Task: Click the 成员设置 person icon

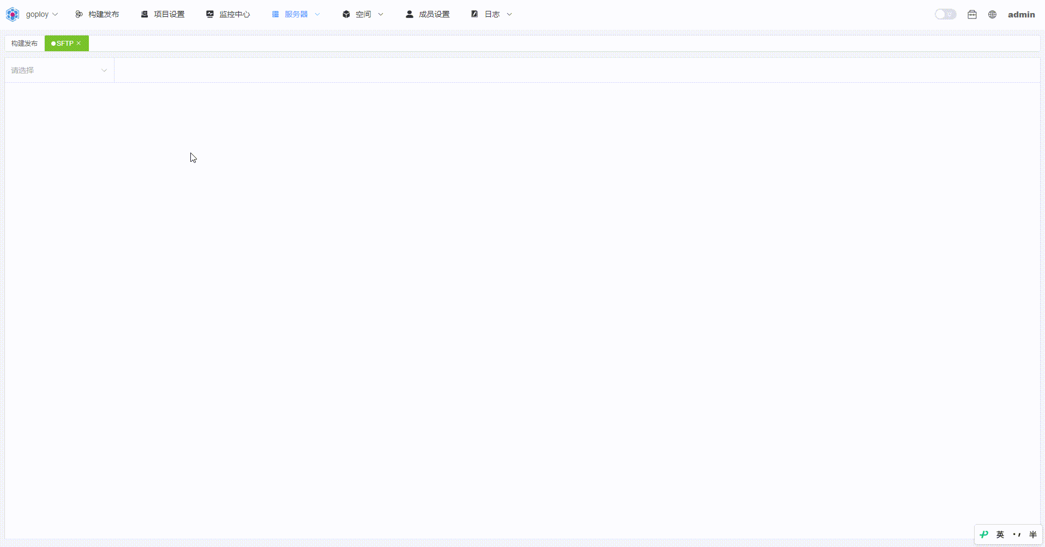Action: (x=409, y=14)
